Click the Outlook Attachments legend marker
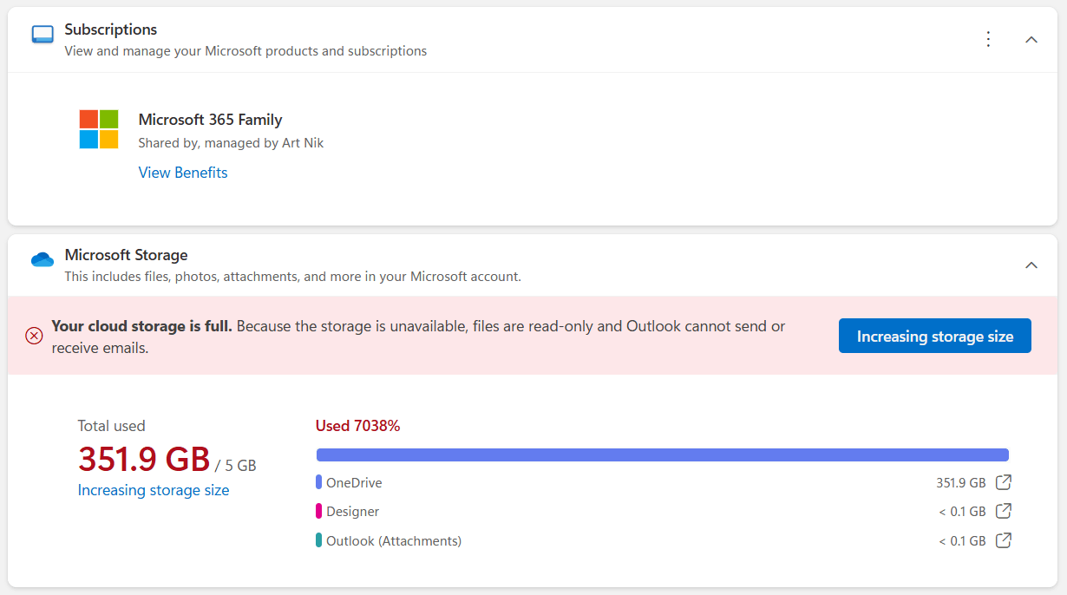This screenshot has height=595, width=1067. 318,540
